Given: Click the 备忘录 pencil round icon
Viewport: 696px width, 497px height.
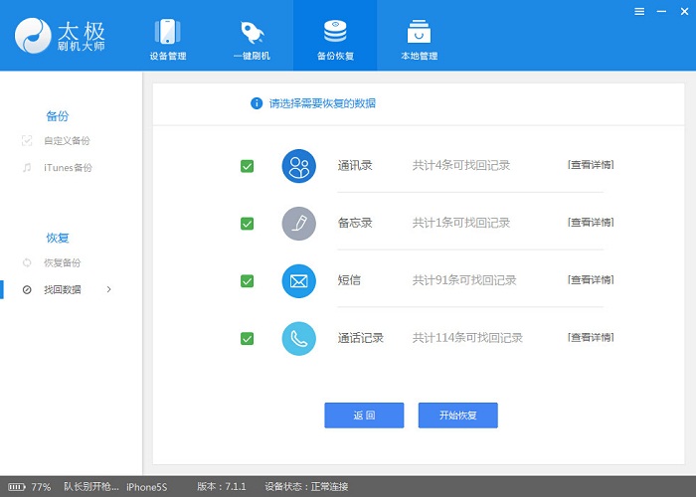Looking at the screenshot, I should (298, 224).
